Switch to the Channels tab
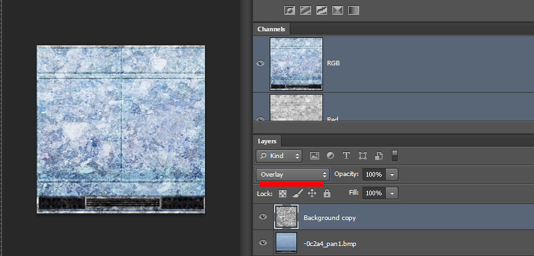The height and width of the screenshot is (256, 534). coord(271,29)
